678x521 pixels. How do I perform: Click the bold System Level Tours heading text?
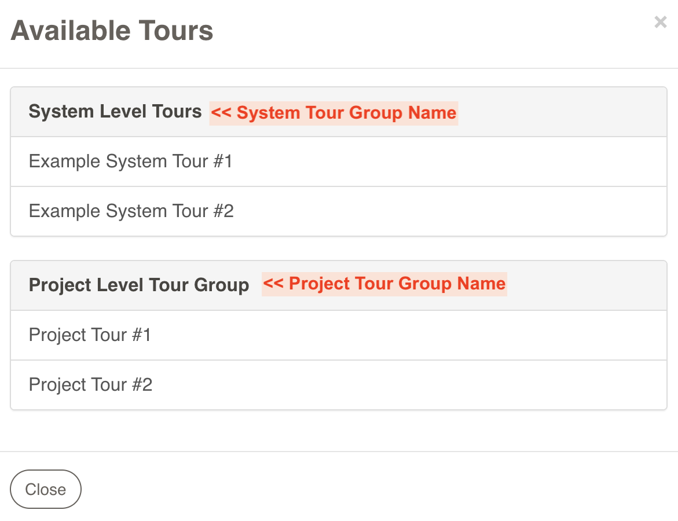click(115, 112)
